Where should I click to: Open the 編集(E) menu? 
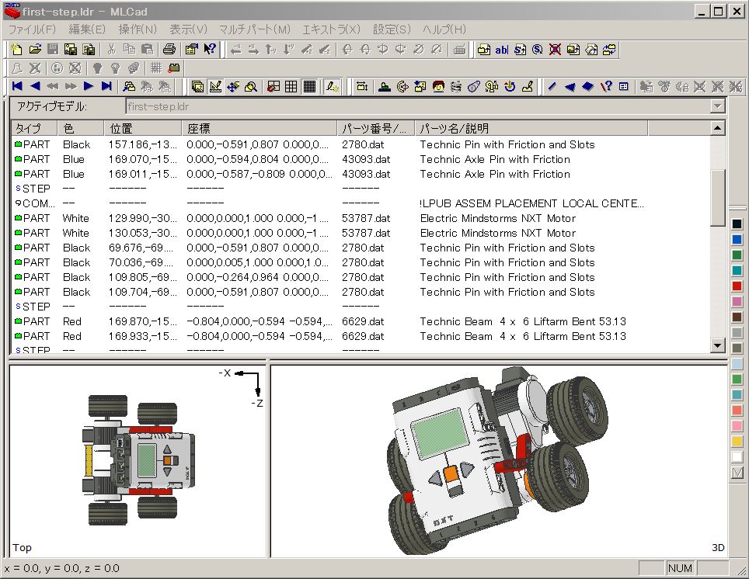coord(86,29)
